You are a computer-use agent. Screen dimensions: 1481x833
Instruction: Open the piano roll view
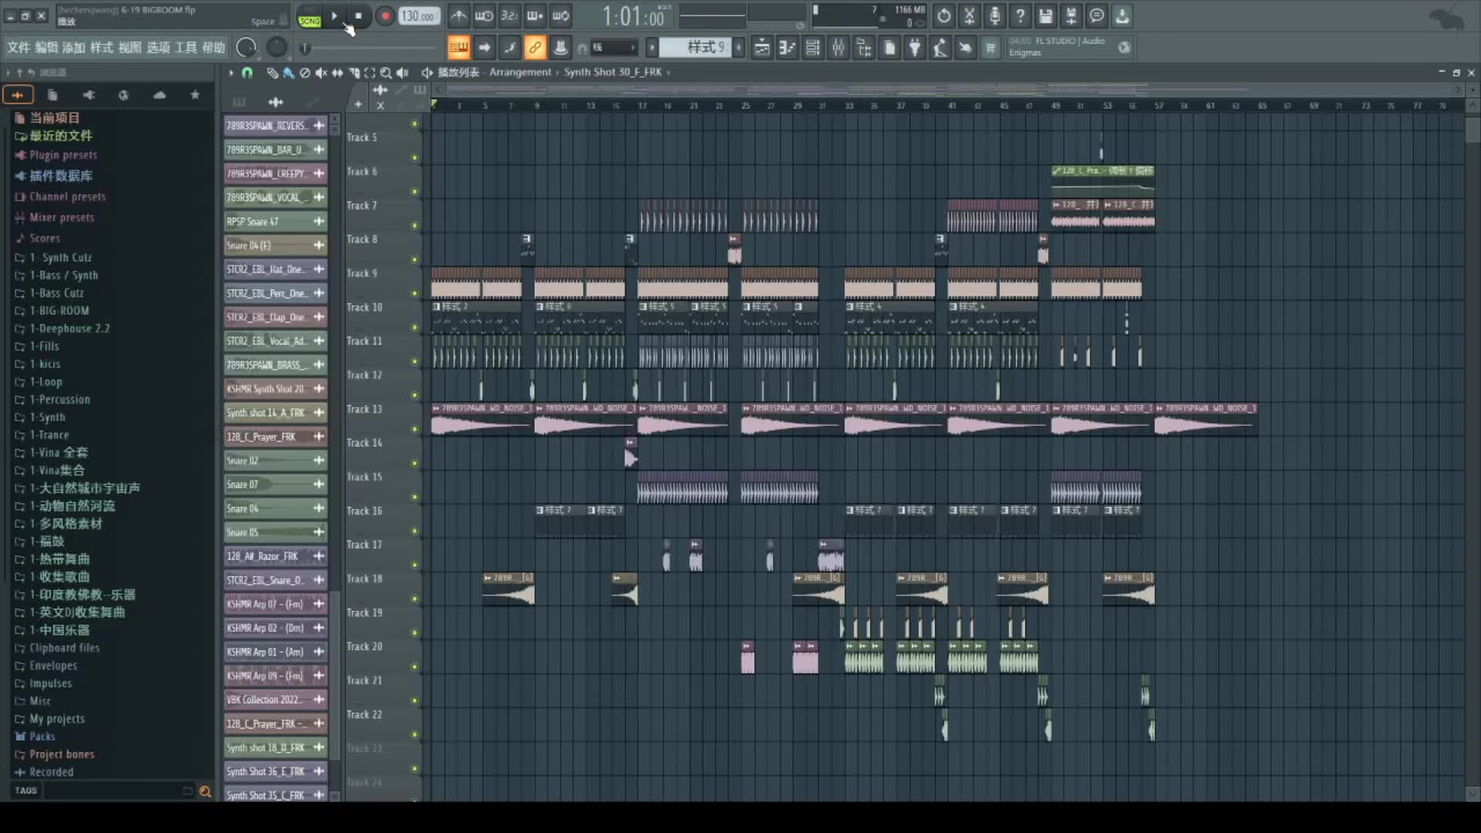[787, 48]
